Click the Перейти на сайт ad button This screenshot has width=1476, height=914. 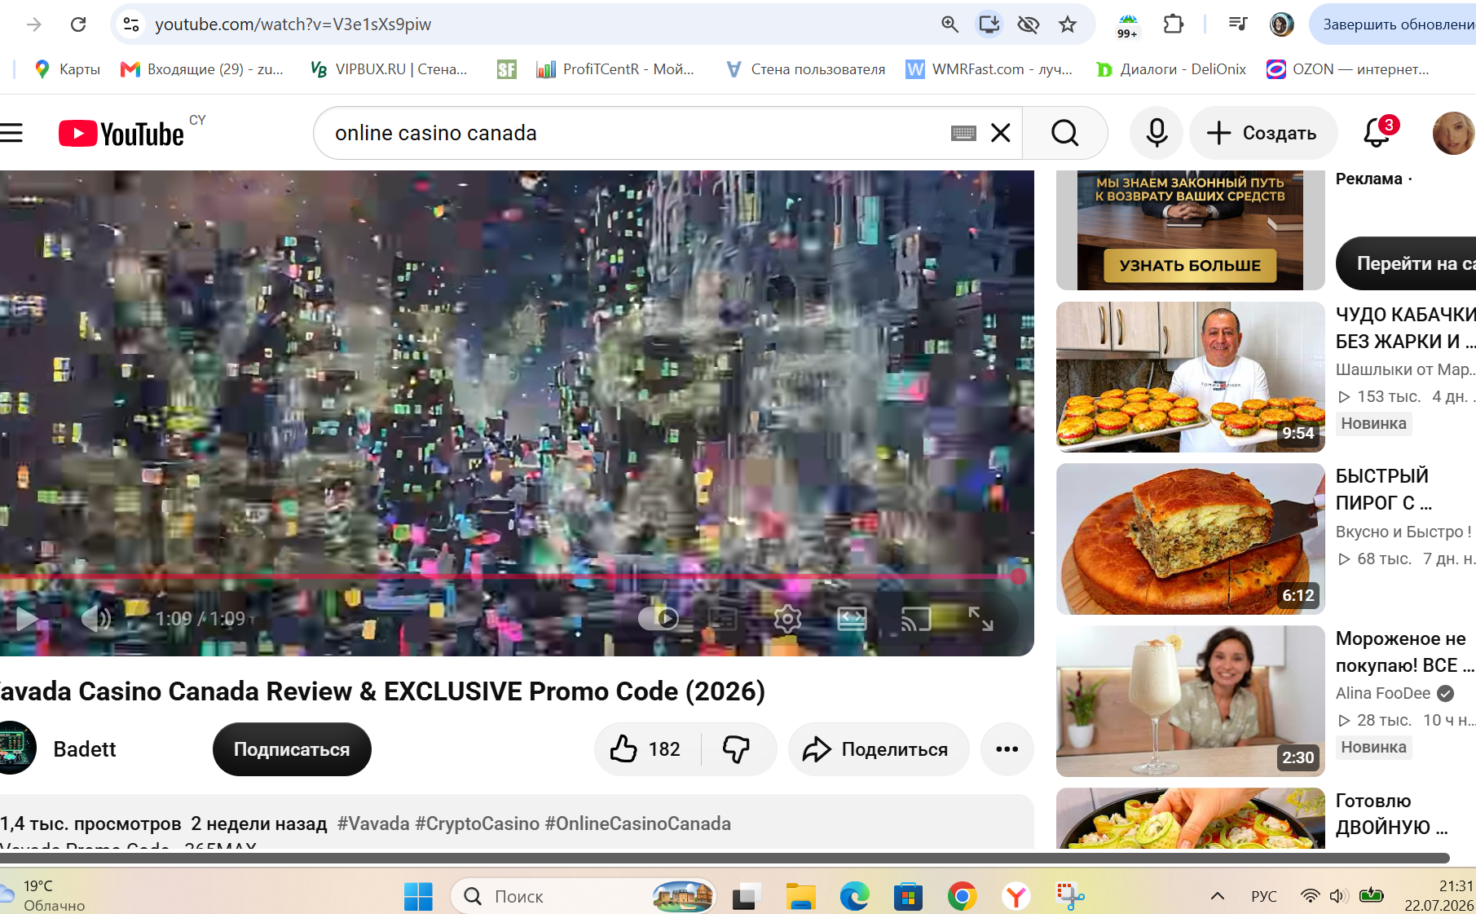[1407, 263]
